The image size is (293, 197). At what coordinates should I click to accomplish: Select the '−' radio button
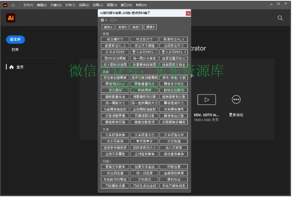pos(112,20)
